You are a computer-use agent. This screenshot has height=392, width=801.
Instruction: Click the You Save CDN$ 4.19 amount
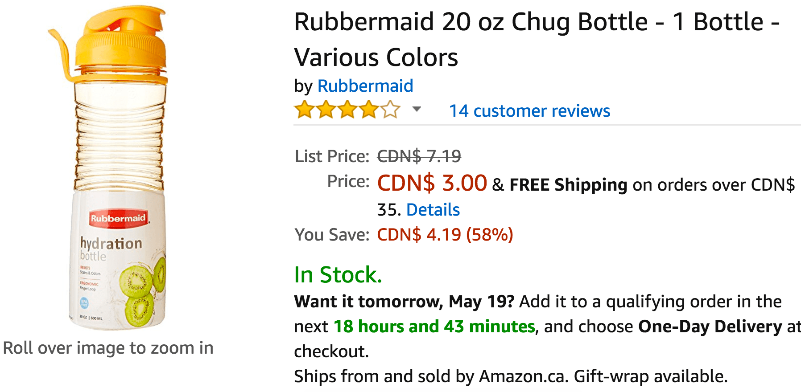(445, 235)
